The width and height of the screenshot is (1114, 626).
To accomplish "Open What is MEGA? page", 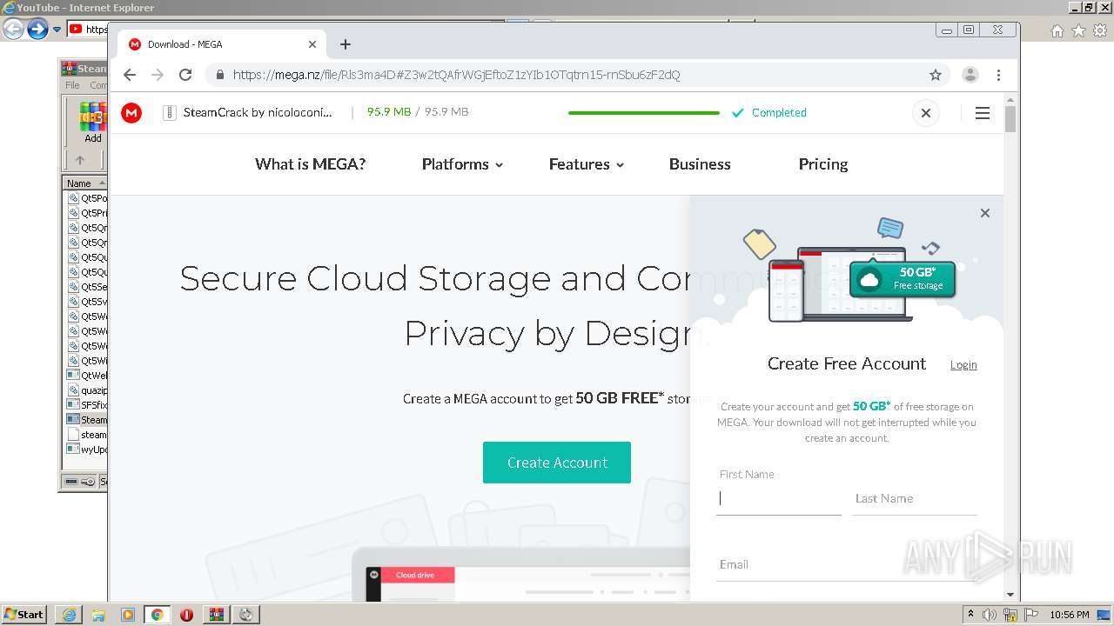I will (310, 164).
